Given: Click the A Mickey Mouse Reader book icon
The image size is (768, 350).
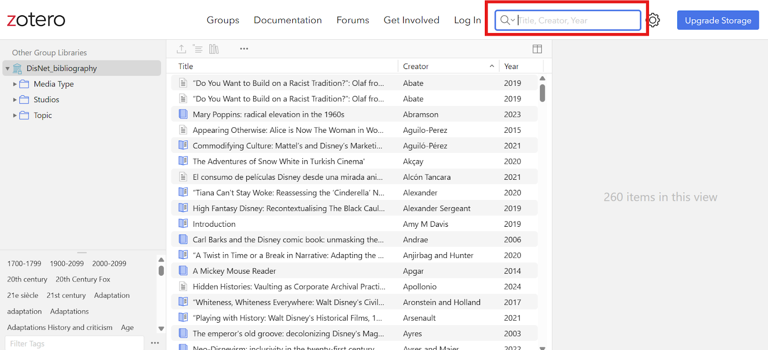Looking at the screenshot, I should [x=183, y=270].
